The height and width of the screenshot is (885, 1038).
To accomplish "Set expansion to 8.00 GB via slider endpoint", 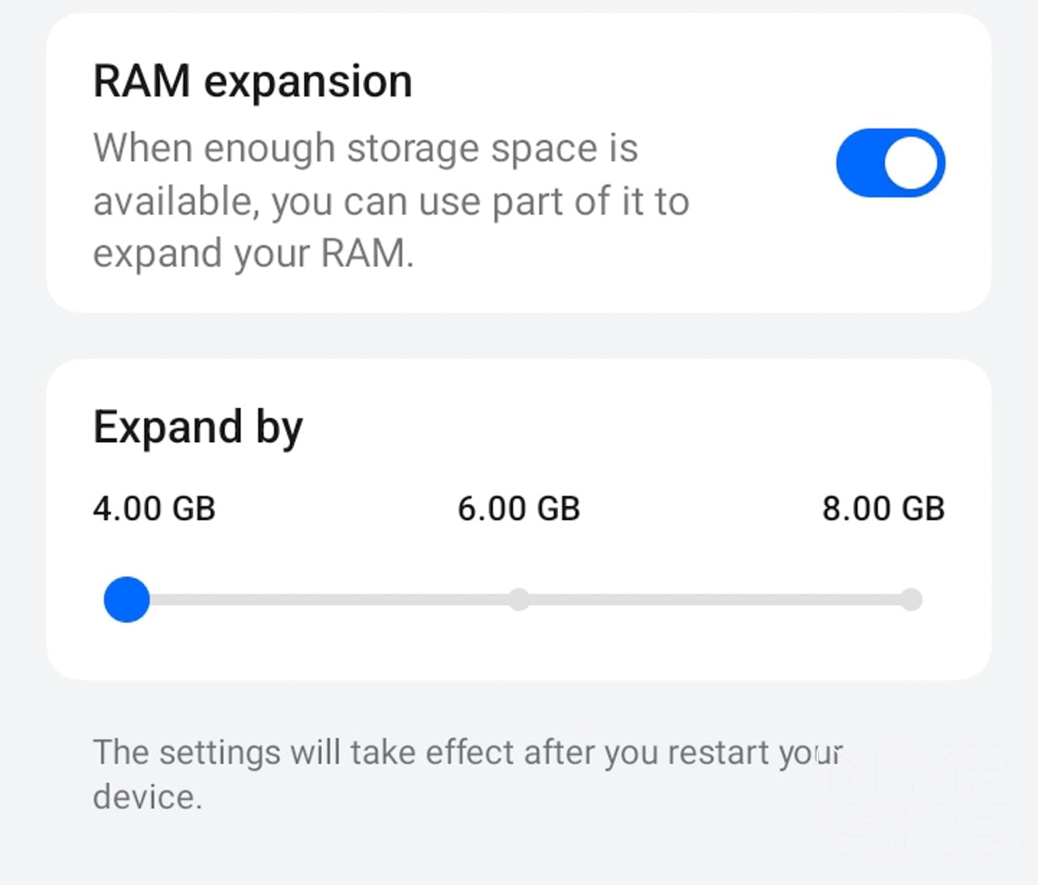I will (x=912, y=600).
